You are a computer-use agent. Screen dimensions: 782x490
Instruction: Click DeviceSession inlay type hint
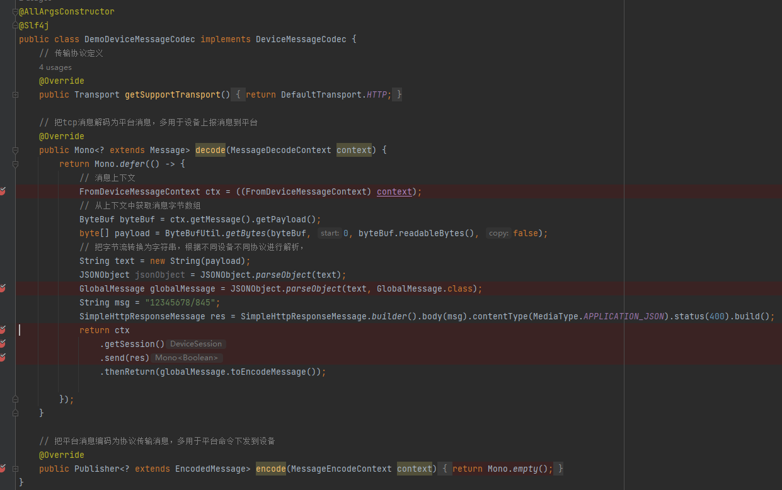[196, 344]
